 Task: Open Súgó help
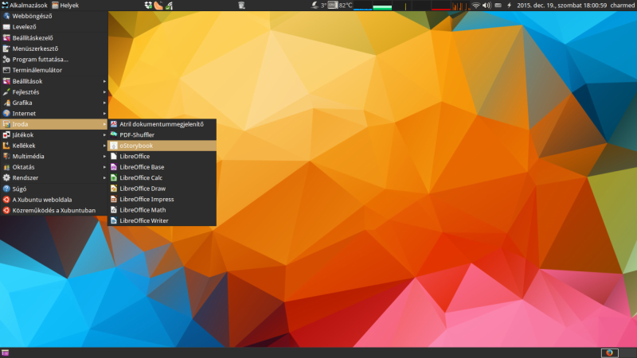(54, 189)
